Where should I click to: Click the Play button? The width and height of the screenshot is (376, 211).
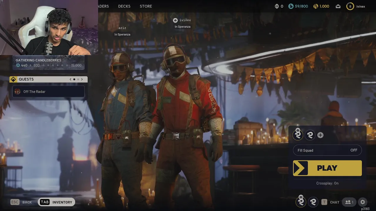point(327,168)
